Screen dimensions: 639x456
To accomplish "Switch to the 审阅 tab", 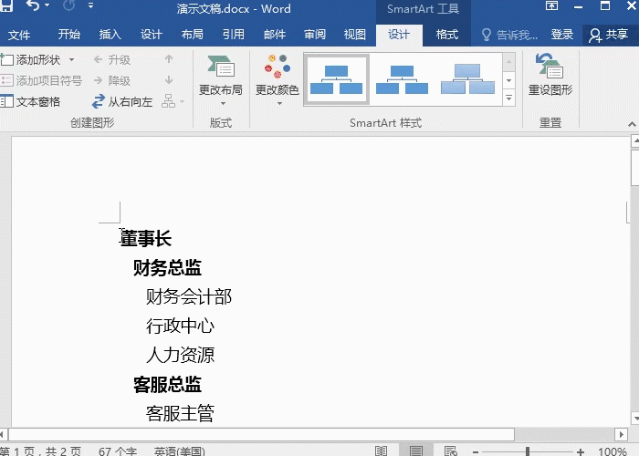I will tap(315, 35).
